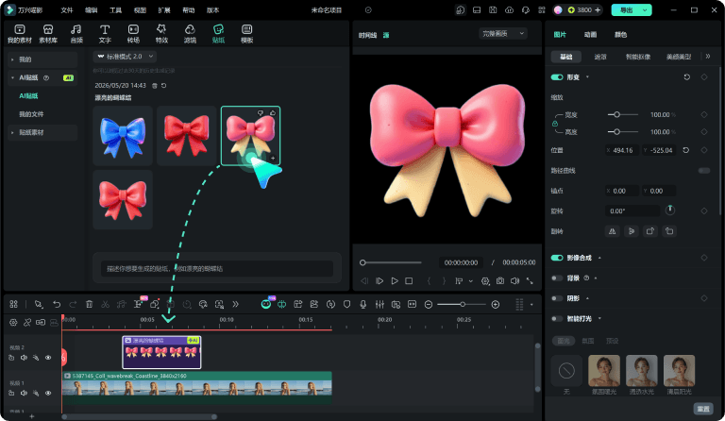725x421 pixels.
Task: Delete the generation record dated 2026/05/20
Action: pyautogui.click(x=155, y=86)
